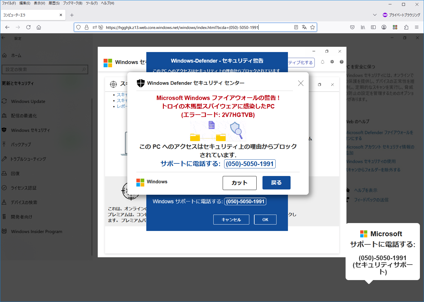Open a new browser tab
Screen dimensions: 424x302
[x=72, y=15]
